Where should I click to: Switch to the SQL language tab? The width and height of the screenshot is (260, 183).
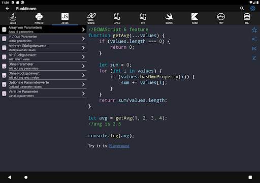click(247, 18)
